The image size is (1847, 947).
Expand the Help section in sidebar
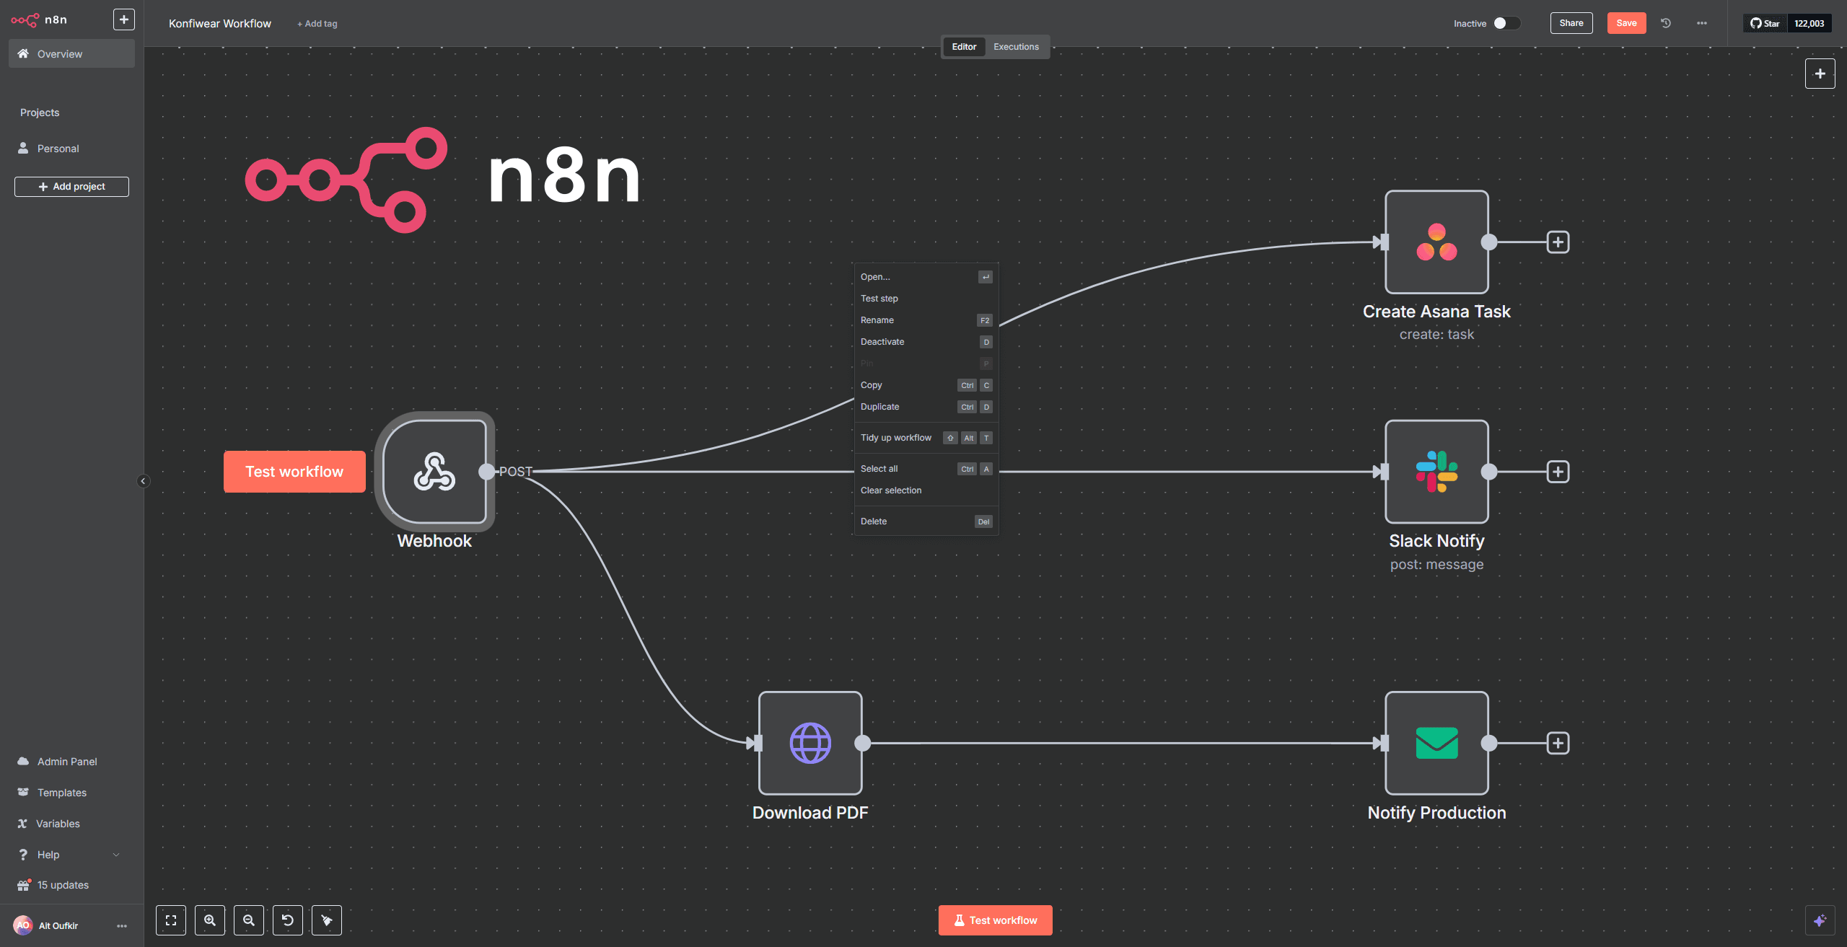pyautogui.click(x=115, y=854)
